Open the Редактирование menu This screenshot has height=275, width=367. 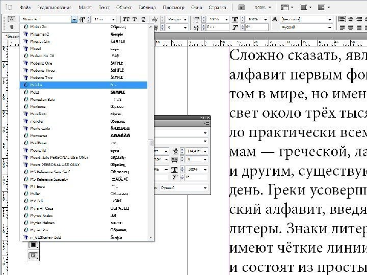coord(55,8)
